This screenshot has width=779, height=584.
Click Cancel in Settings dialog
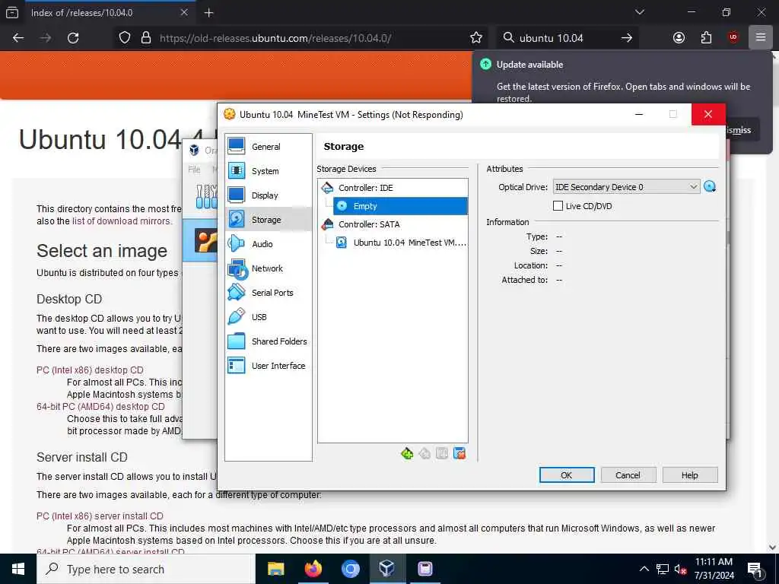click(x=628, y=475)
